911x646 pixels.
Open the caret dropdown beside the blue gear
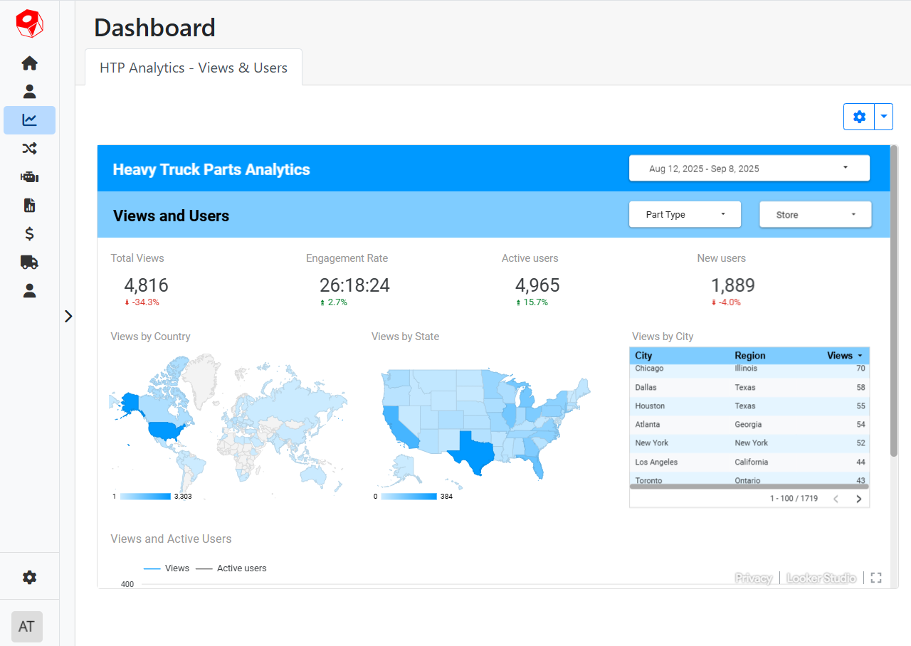click(883, 117)
